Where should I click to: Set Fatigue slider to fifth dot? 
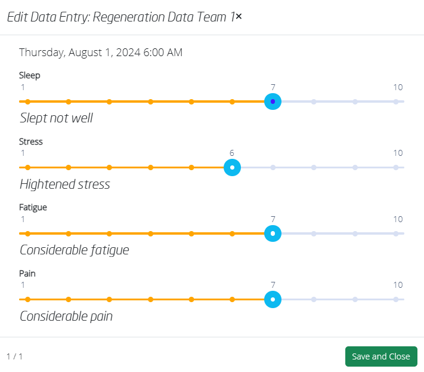click(x=191, y=233)
